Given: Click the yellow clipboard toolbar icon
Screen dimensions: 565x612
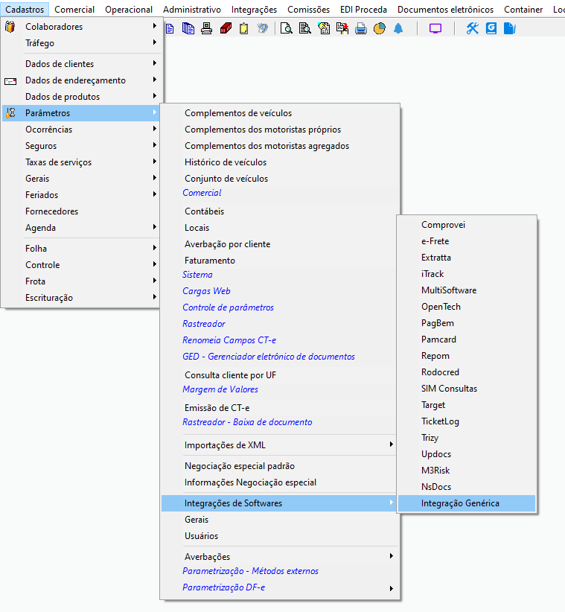Looking at the screenshot, I should pyautogui.click(x=244, y=28).
